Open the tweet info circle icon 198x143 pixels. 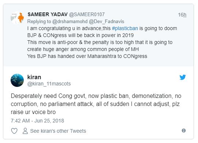(184, 131)
